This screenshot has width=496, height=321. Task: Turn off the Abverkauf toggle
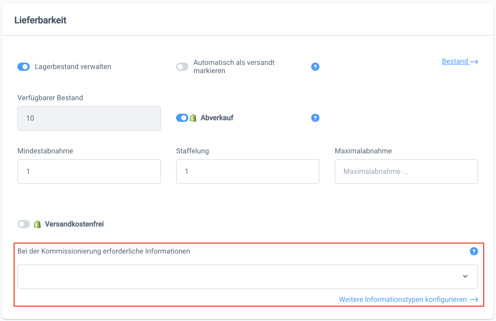coord(182,118)
